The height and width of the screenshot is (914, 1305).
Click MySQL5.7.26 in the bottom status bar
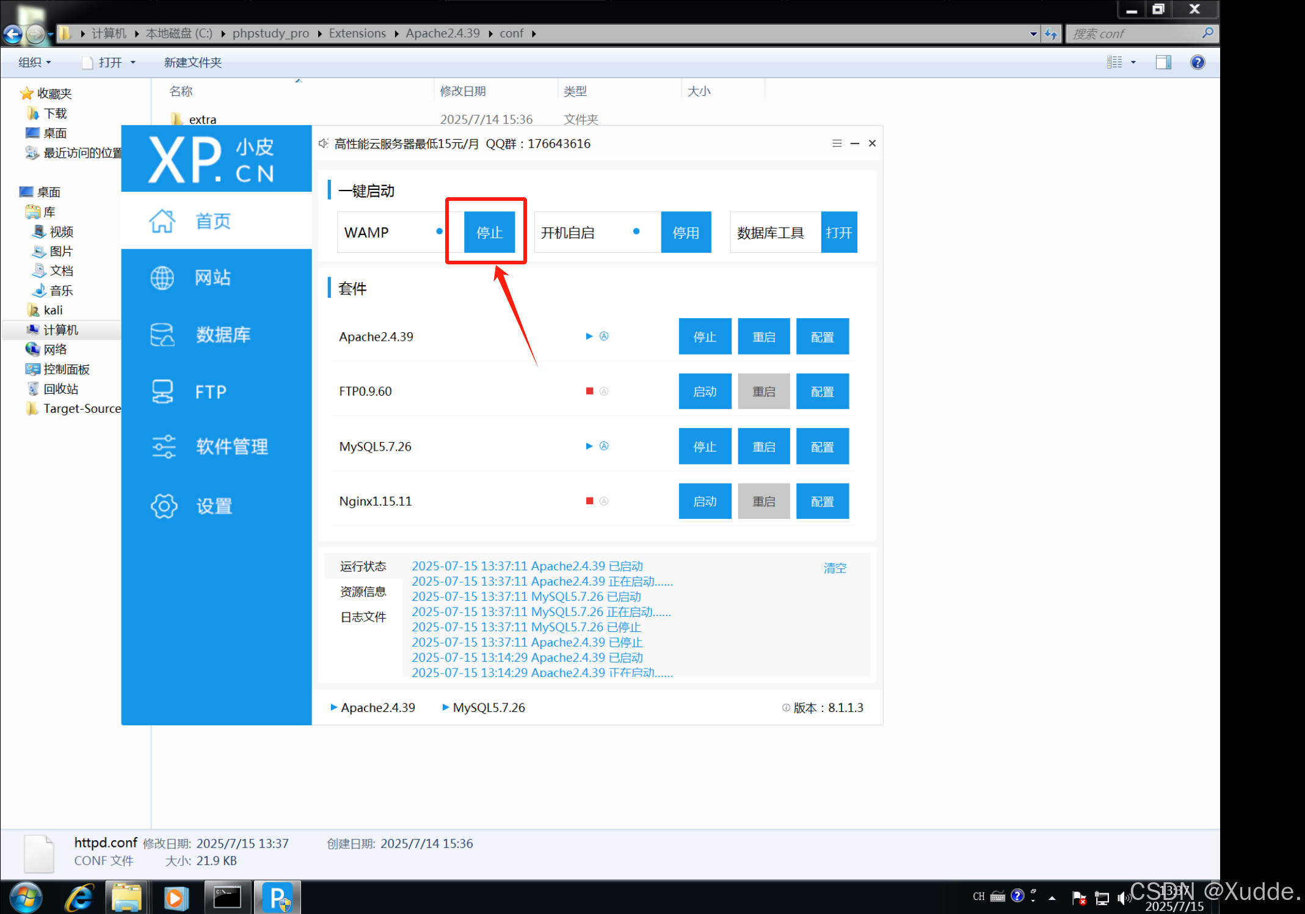click(484, 708)
